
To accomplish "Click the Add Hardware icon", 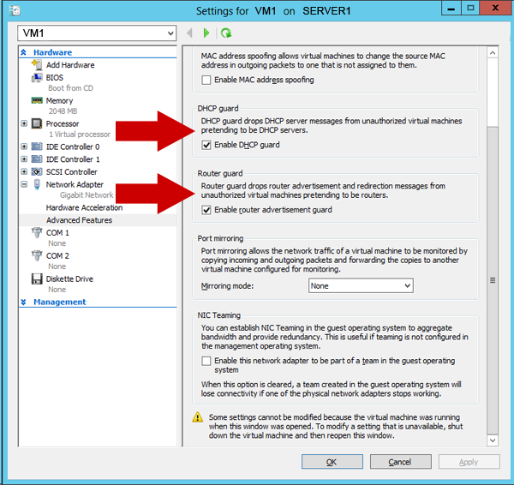I will tap(37, 64).
